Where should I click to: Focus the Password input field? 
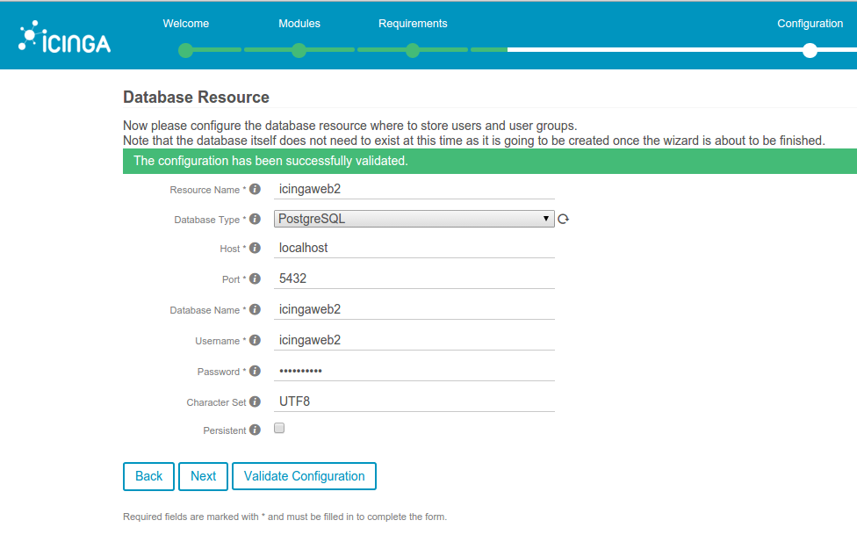pos(414,371)
